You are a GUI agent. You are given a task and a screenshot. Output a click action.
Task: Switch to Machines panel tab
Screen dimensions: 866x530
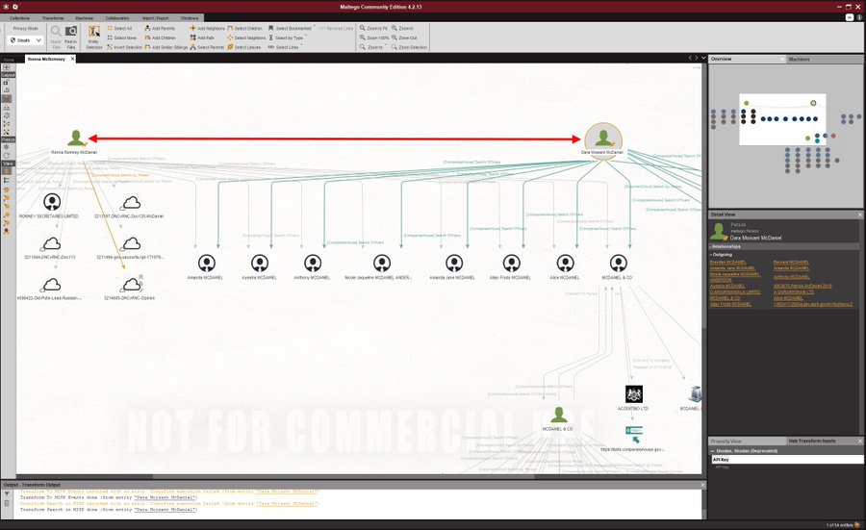pos(800,59)
